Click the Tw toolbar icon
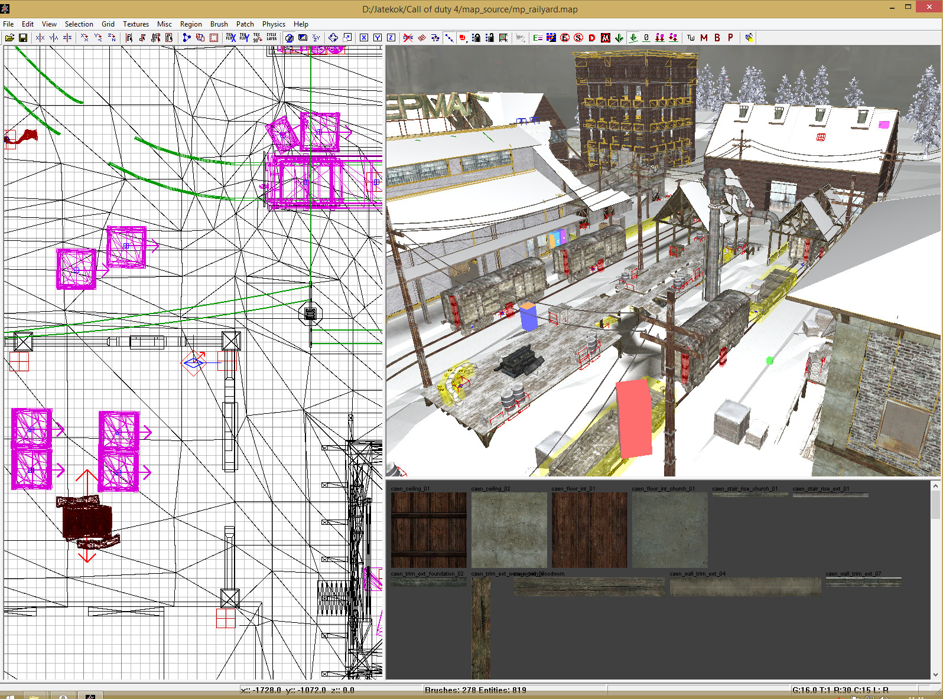The width and height of the screenshot is (943, 699). pos(691,38)
